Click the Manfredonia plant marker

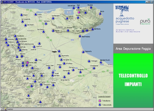point(80,36)
